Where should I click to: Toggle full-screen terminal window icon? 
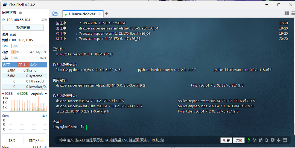[285, 140]
